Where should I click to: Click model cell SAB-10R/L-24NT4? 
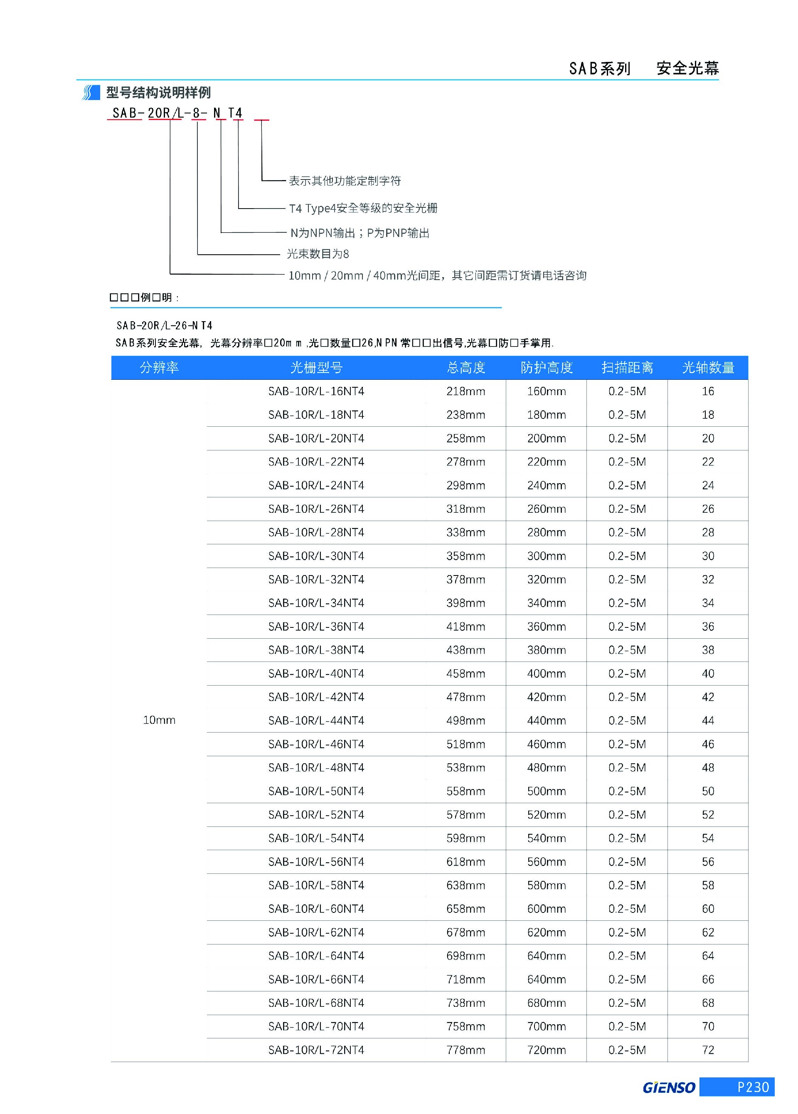click(x=316, y=485)
